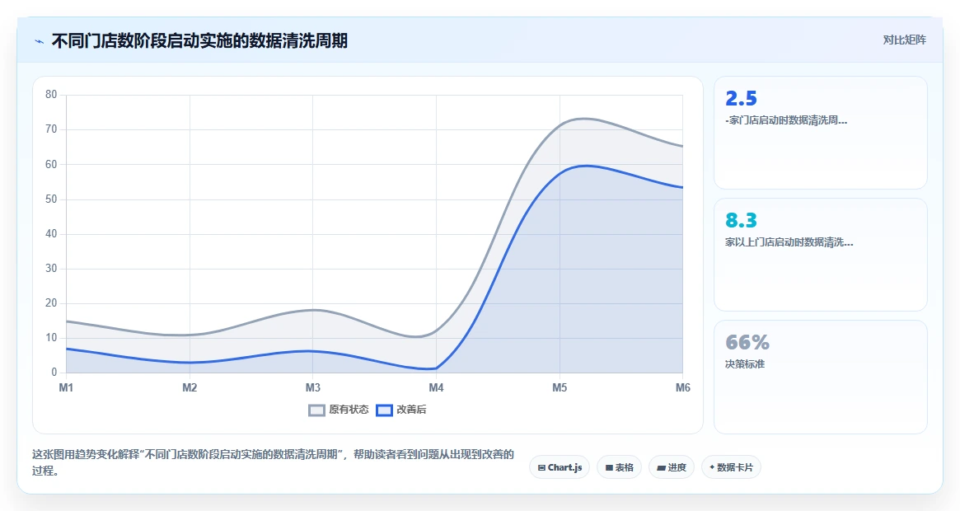Click the M2 x-axis label
The image size is (960, 511).
tap(190, 388)
